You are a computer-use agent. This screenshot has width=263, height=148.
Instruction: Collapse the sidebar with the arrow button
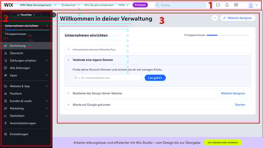point(54,15)
